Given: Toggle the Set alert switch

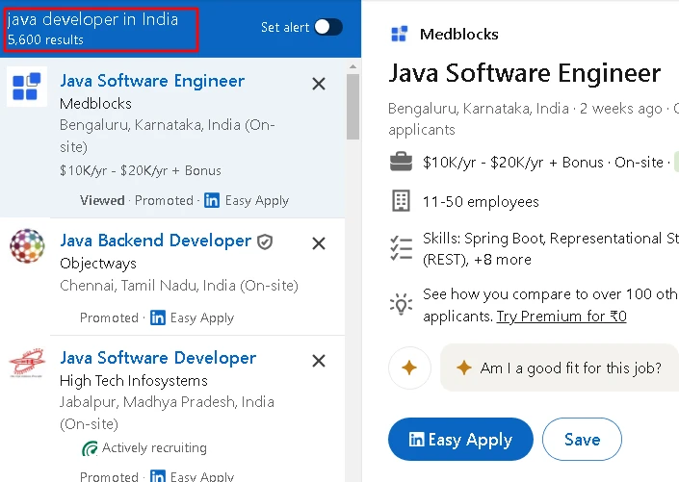Looking at the screenshot, I should pyautogui.click(x=328, y=27).
